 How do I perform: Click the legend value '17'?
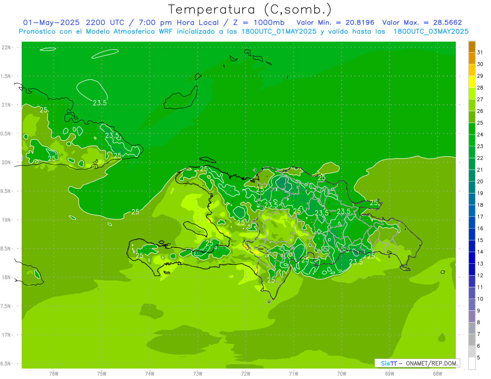tap(480, 217)
